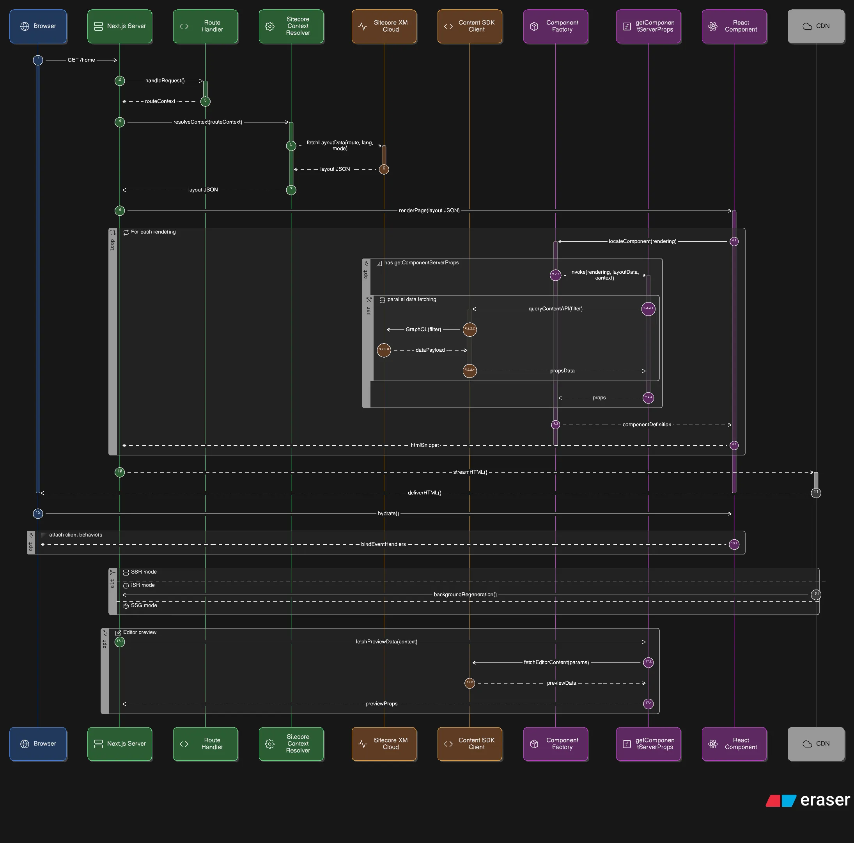This screenshot has height=843, width=854.
Task: Click the 'locateComponent(rendering)' label
Action: (642, 241)
